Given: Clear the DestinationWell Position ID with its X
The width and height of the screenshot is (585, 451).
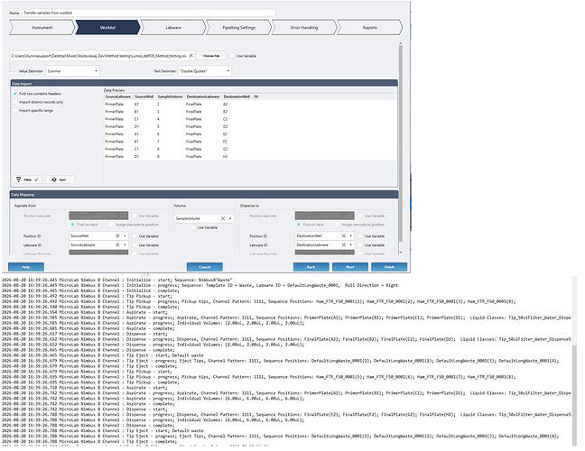Looking at the screenshot, I should pyautogui.click(x=344, y=236).
